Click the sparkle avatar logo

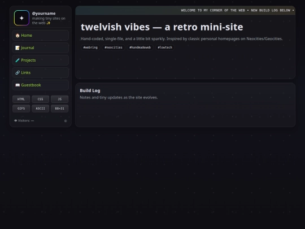21,18
